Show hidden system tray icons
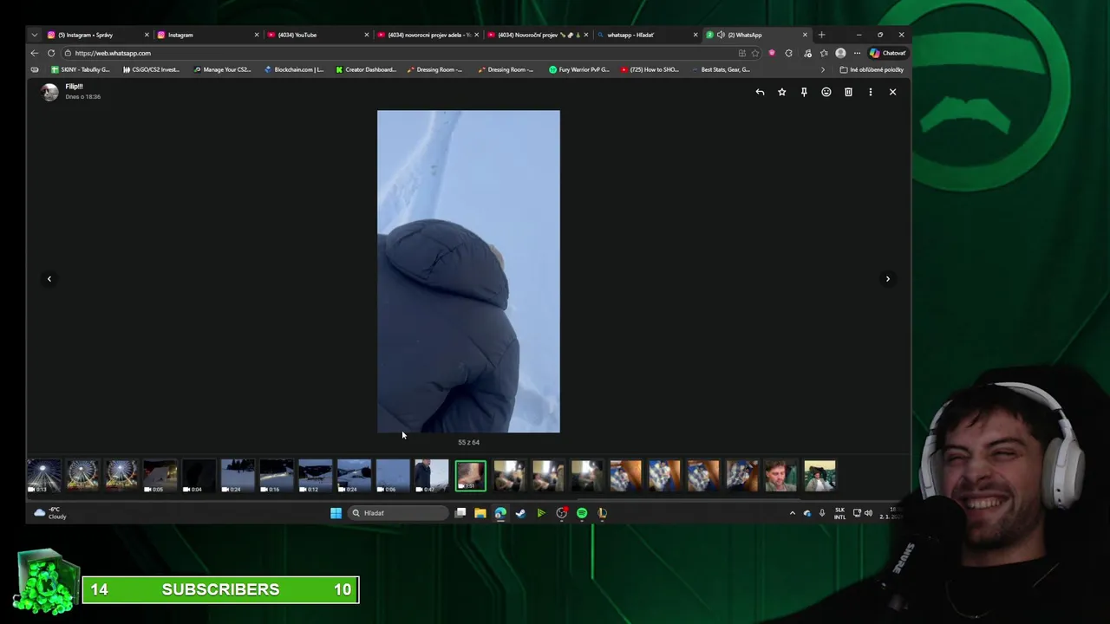1110x624 pixels. pyautogui.click(x=792, y=513)
